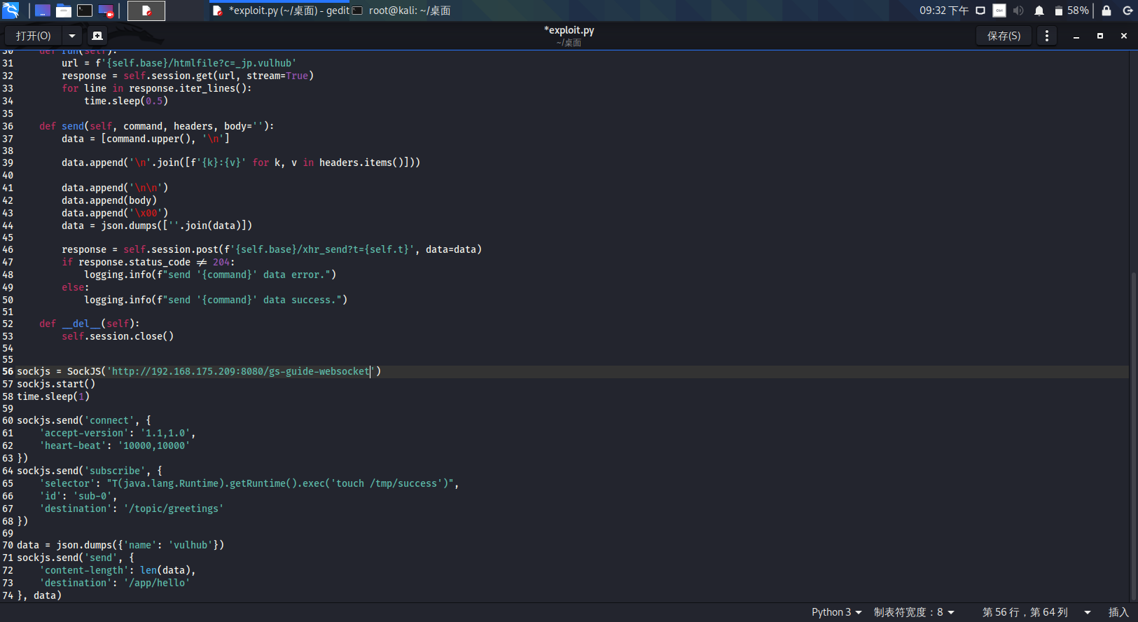
Task: Lock the screen with padlock icon
Action: tap(1106, 11)
